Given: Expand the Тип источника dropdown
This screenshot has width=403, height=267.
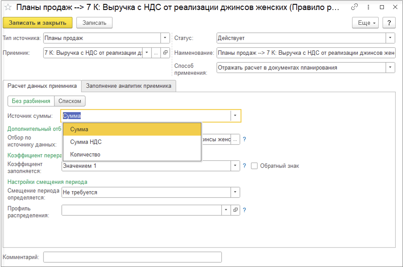Looking at the screenshot, I should tap(165, 38).
